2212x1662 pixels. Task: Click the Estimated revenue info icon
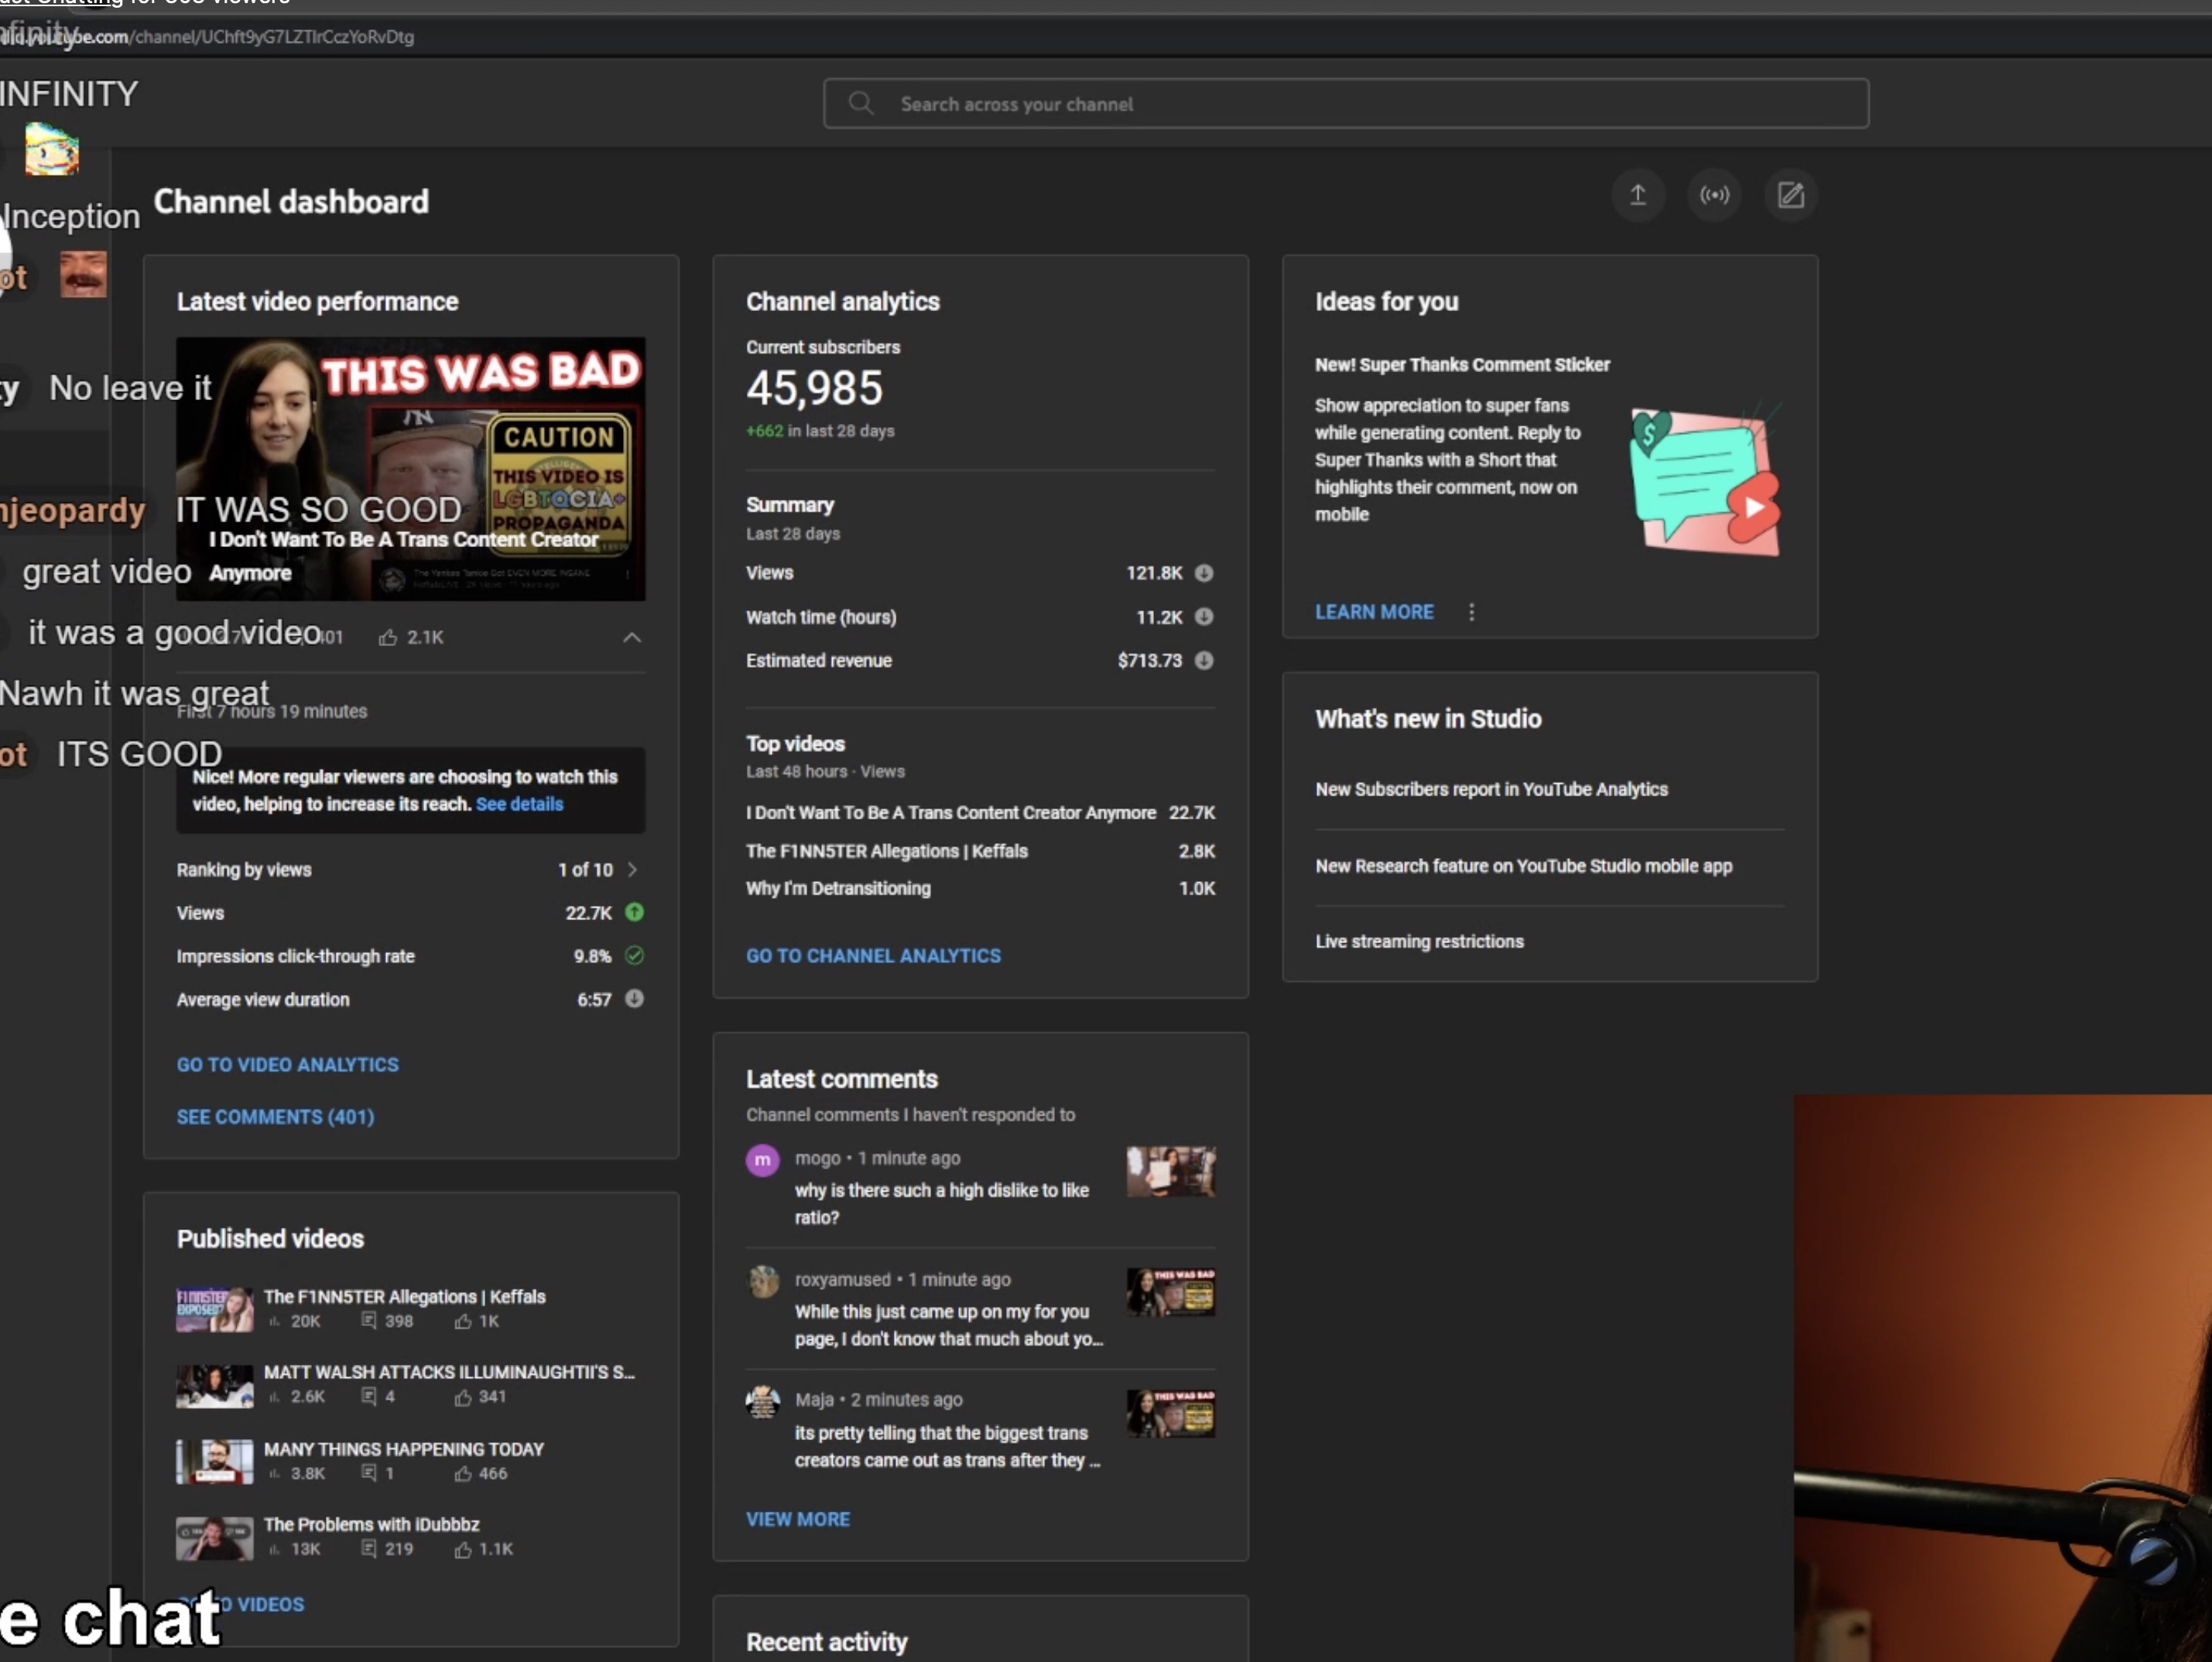(1204, 660)
